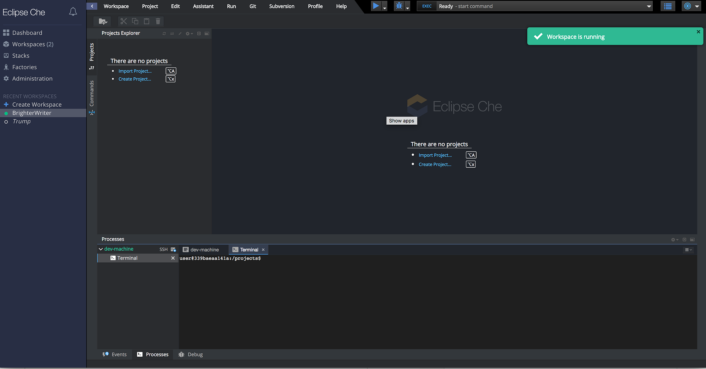Open the Workspace menu
This screenshot has height=369, width=706.
click(116, 6)
